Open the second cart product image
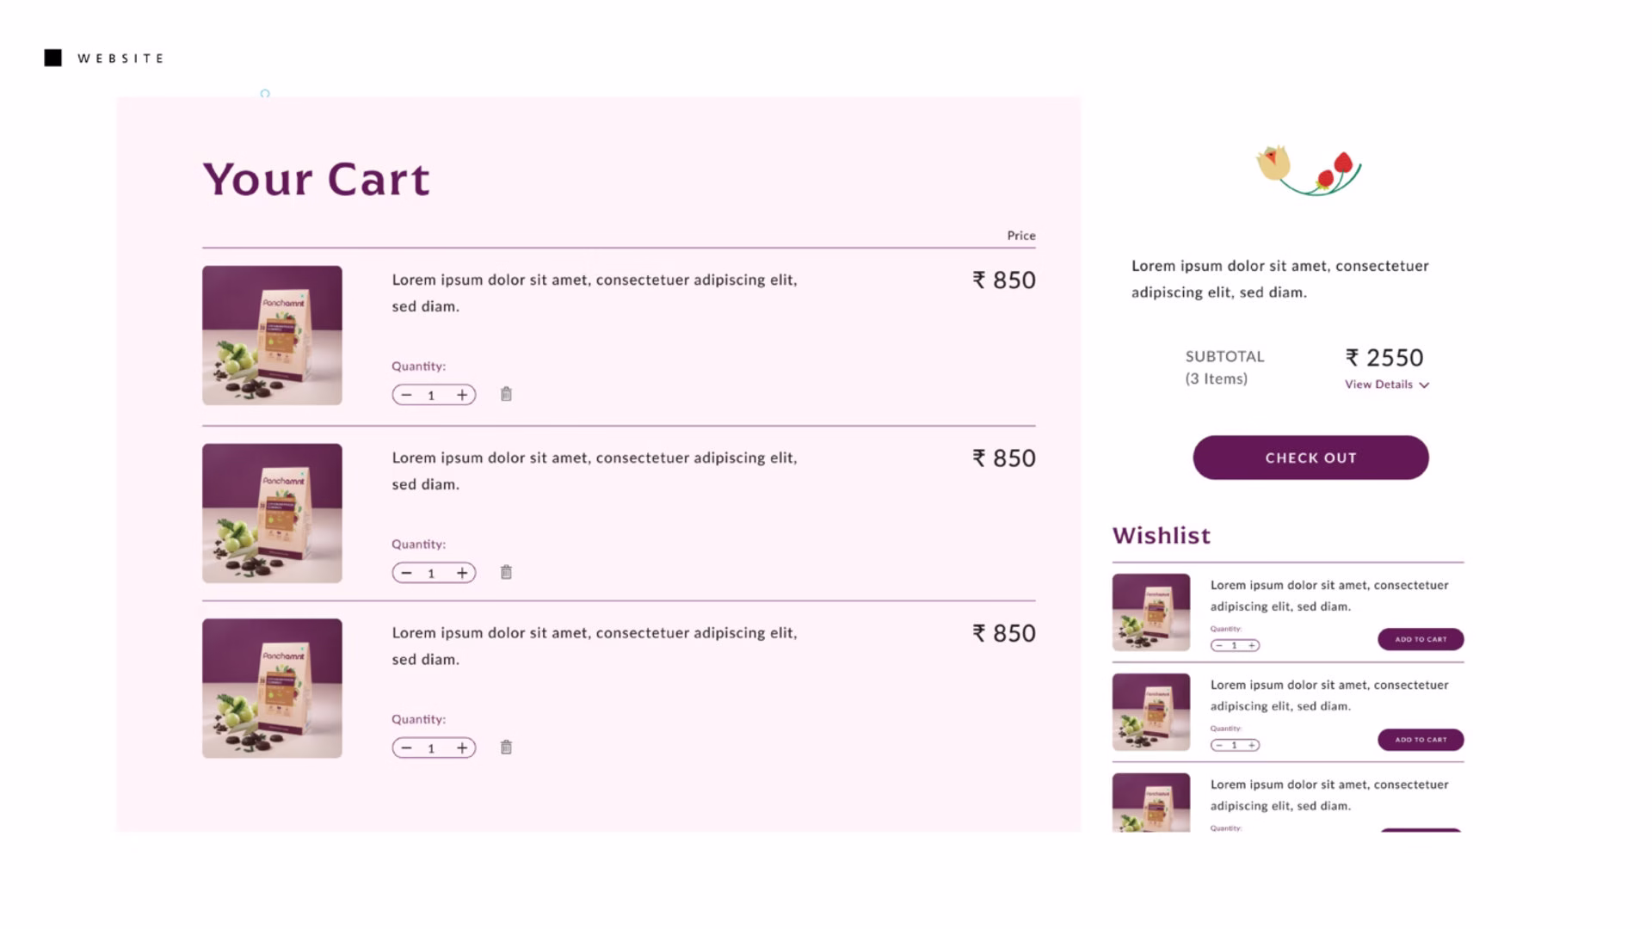 [272, 514]
